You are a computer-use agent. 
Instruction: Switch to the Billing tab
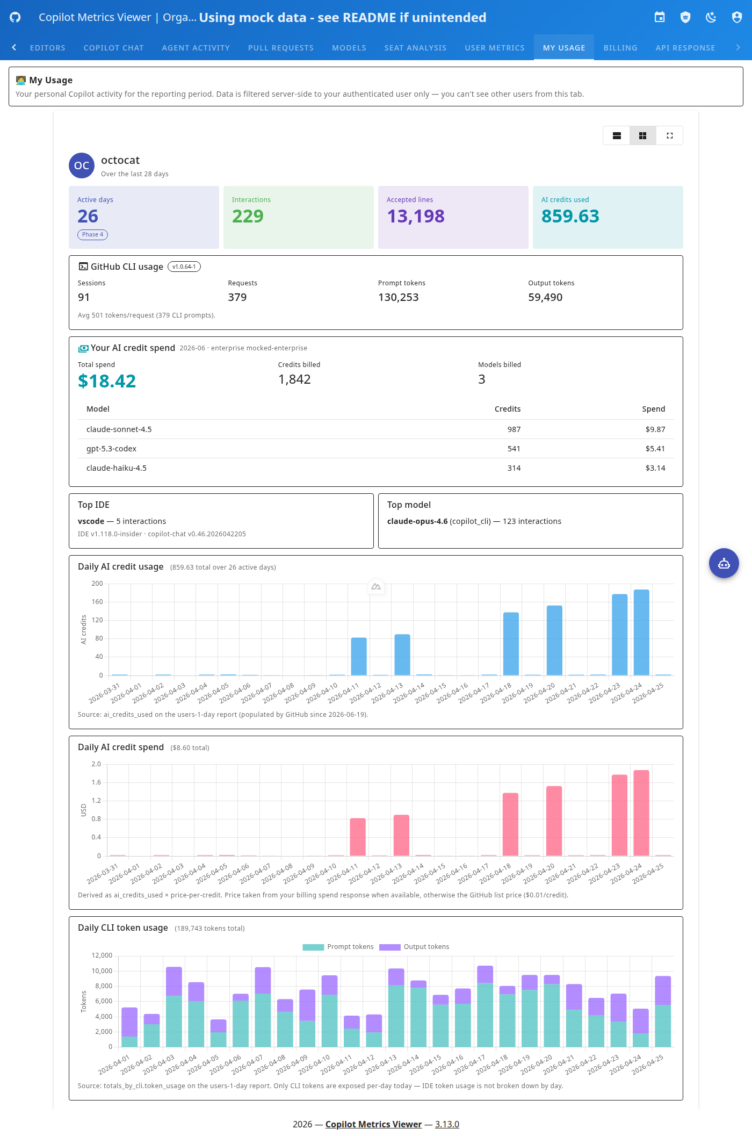[620, 48]
